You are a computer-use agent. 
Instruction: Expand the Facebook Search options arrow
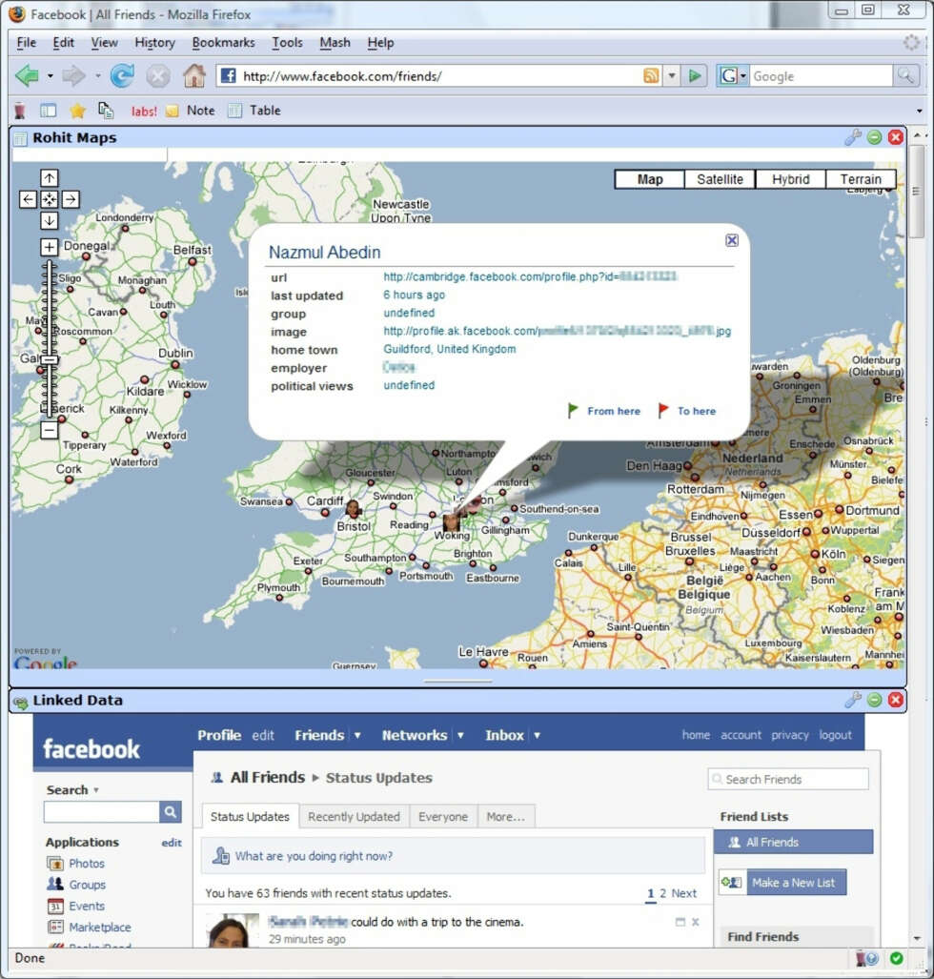96,790
